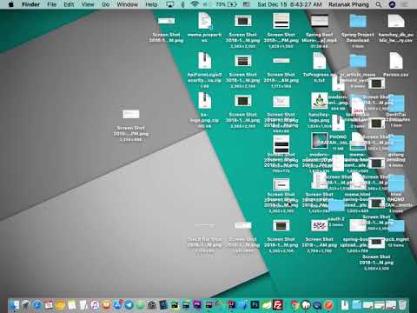Open the File menu
This screenshot has height=313, width=417.
[x=52, y=4]
